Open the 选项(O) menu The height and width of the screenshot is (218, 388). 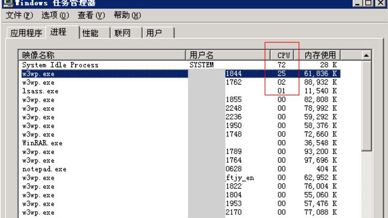55,16
